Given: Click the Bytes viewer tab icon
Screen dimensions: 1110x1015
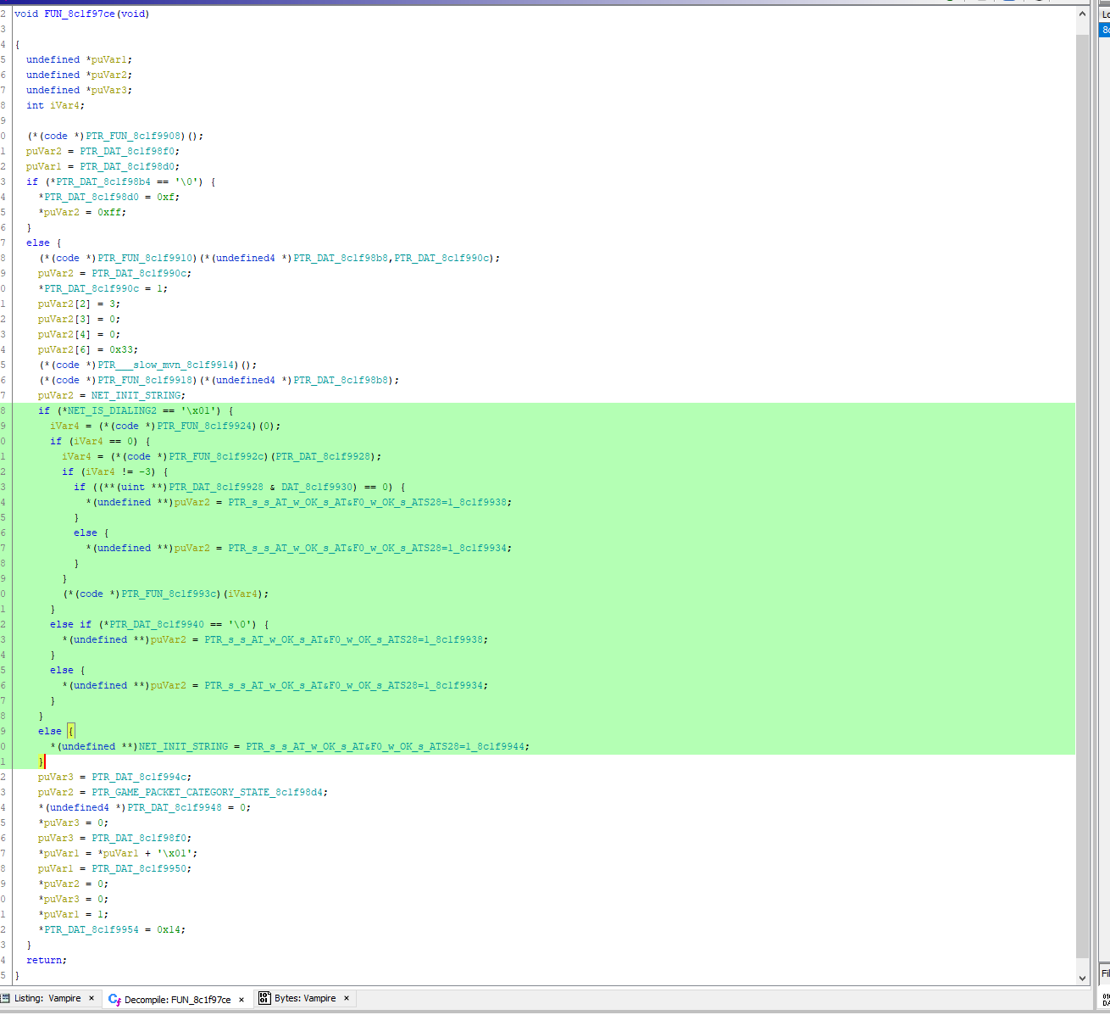Looking at the screenshot, I should (x=264, y=998).
